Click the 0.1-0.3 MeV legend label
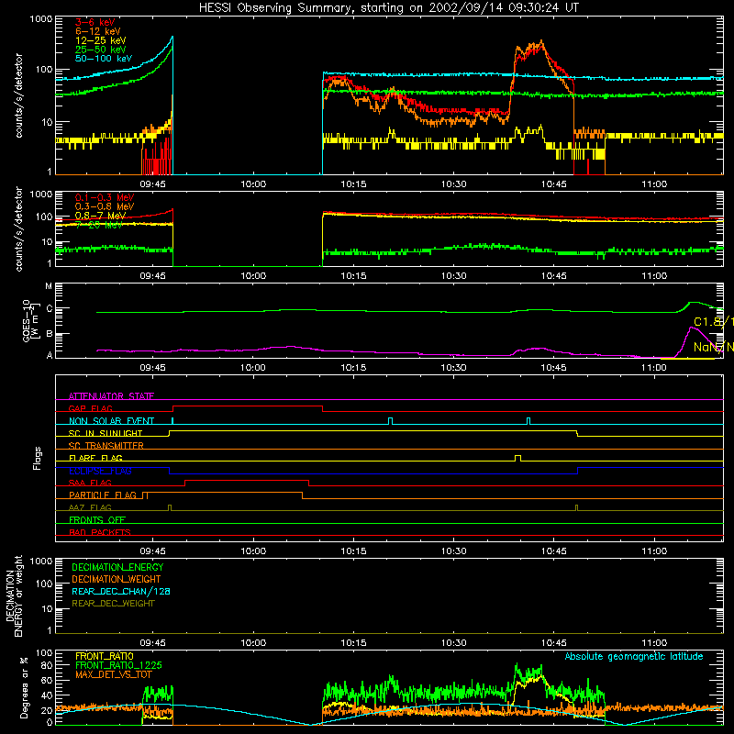Screen dimensions: 734x734 (x=105, y=197)
